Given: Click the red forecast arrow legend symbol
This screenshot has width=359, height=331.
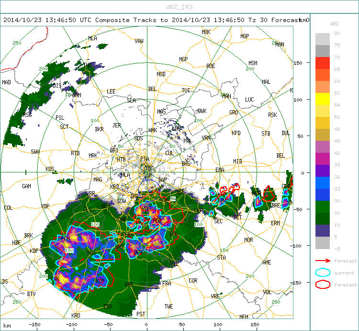Looking at the screenshot, I should (x=323, y=261).
